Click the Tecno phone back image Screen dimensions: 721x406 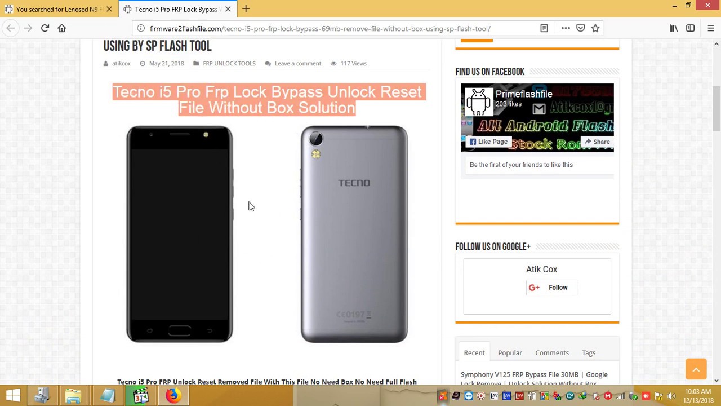(354, 234)
